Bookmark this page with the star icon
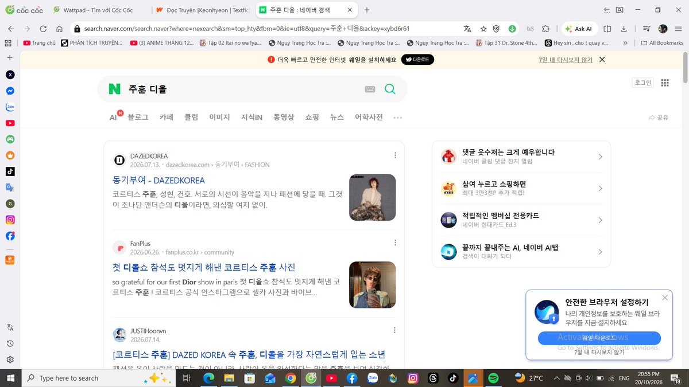Image resolution: width=689 pixels, height=387 pixels. click(483, 29)
